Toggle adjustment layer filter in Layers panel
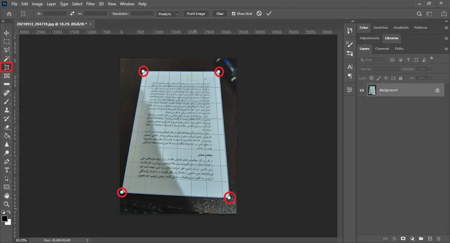This screenshot has width=450, height=243. [400, 60]
